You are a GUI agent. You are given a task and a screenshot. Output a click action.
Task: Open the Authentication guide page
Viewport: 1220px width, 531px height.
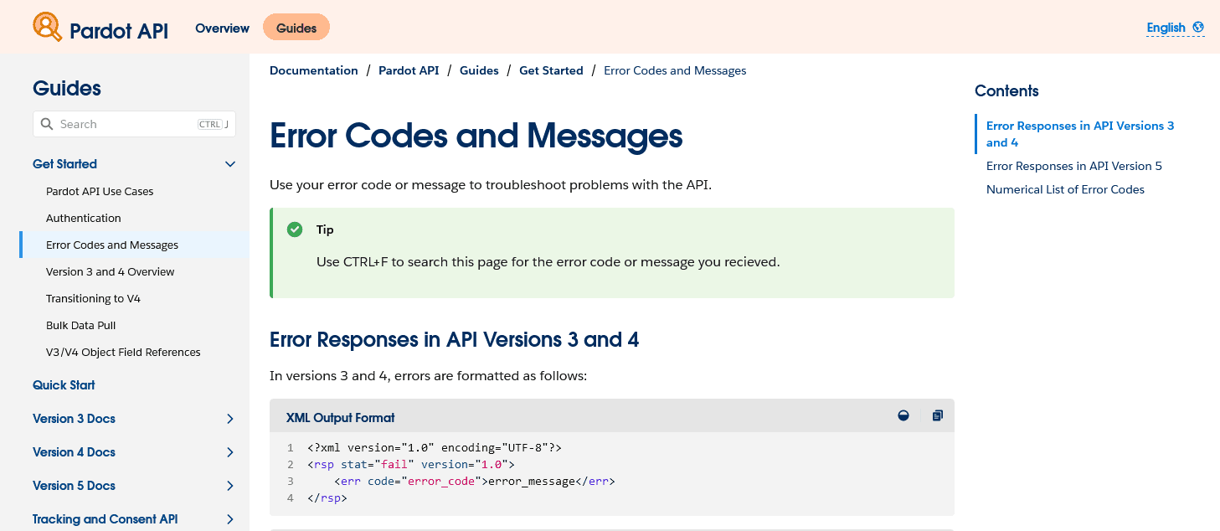pos(84,218)
